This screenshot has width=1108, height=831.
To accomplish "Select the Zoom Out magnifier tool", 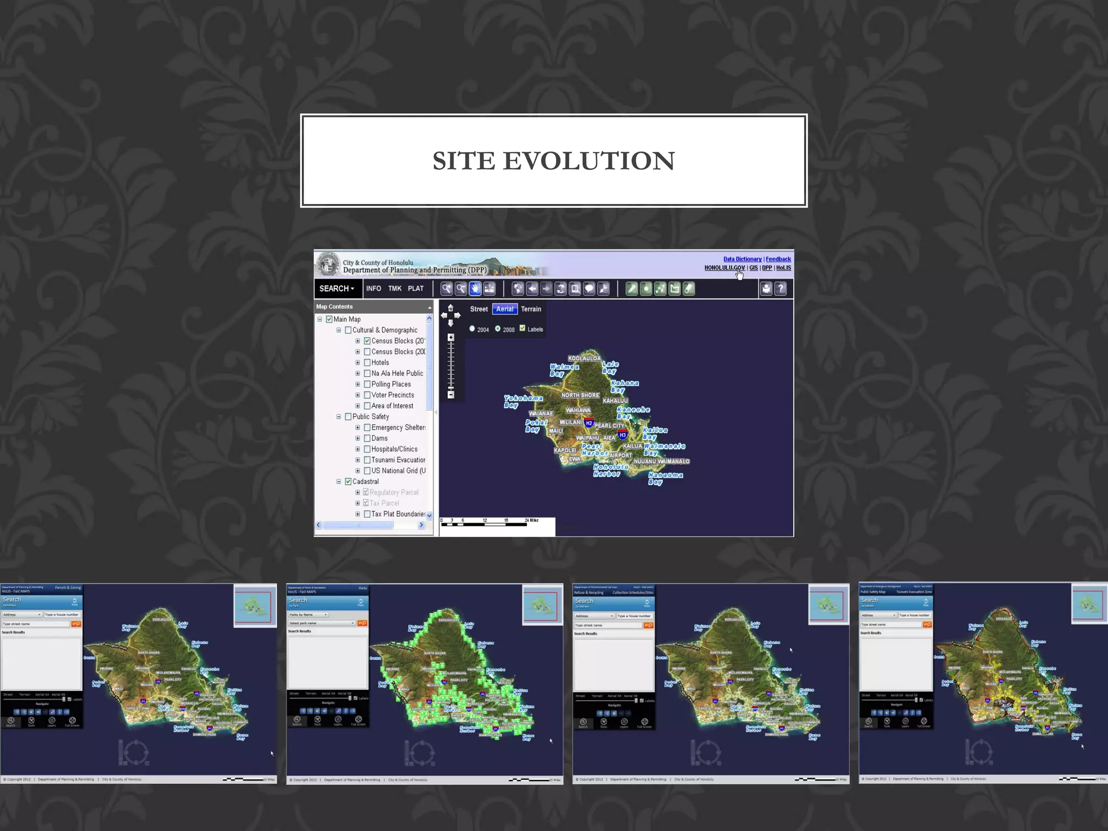I will pyautogui.click(x=461, y=289).
